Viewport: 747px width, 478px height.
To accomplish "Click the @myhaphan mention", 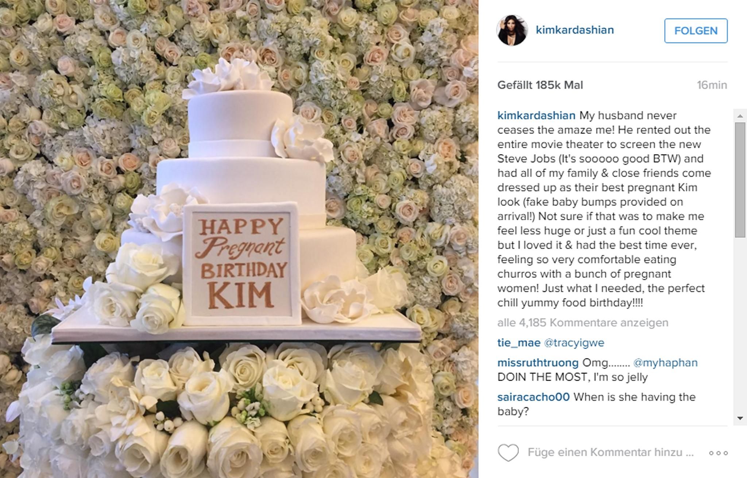I will [x=665, y=363].
